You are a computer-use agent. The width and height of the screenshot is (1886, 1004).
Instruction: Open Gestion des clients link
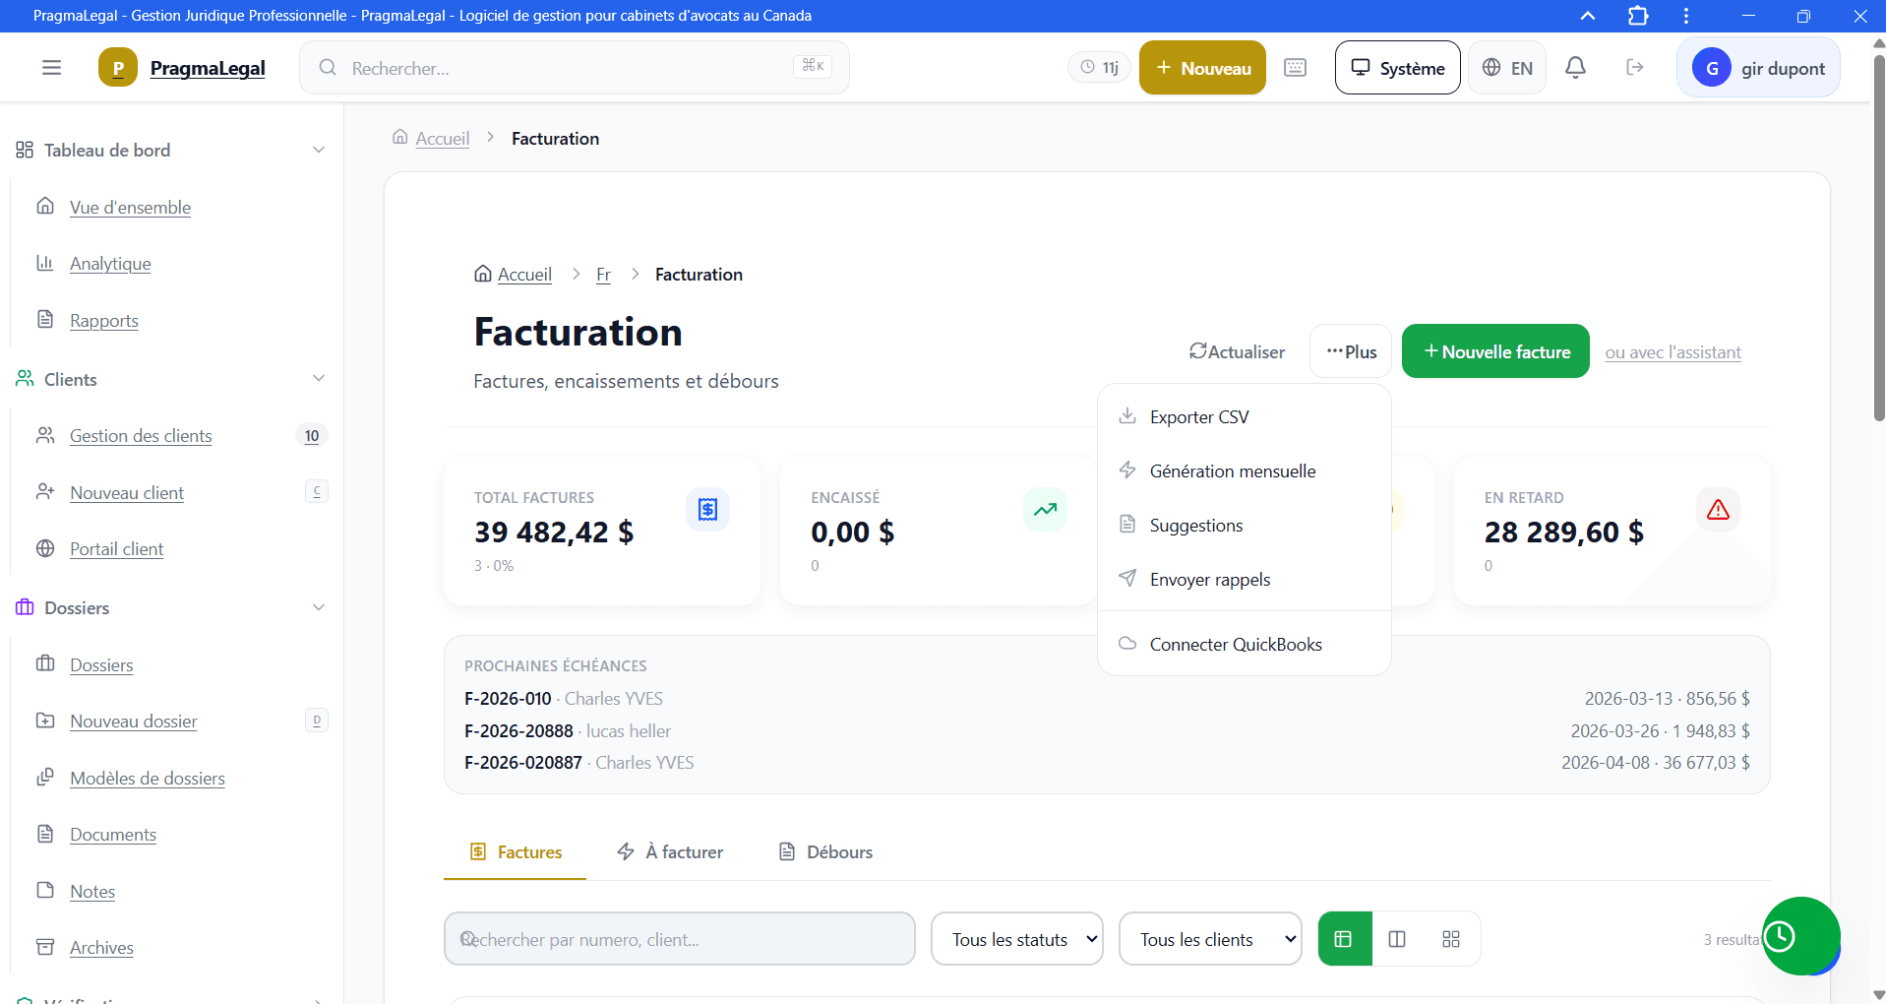[x=141, y=436]
